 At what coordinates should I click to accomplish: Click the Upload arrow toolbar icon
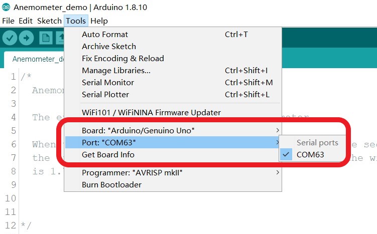[x=26, y=38]
